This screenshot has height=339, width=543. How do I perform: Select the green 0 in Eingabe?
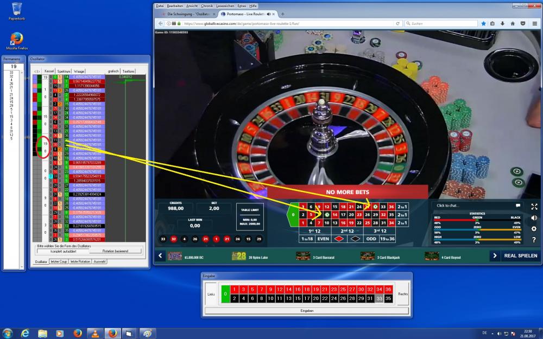coord(225,294)
